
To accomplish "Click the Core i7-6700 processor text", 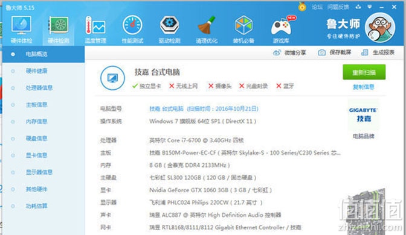I will 196,140.
